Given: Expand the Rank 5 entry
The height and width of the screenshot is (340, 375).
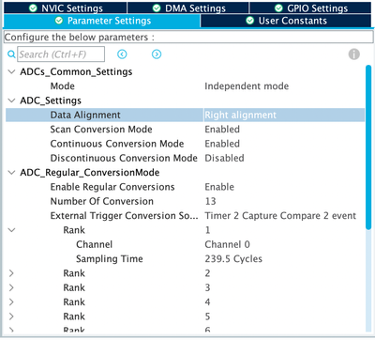Looking at the screenshot, I should point(11,317).
